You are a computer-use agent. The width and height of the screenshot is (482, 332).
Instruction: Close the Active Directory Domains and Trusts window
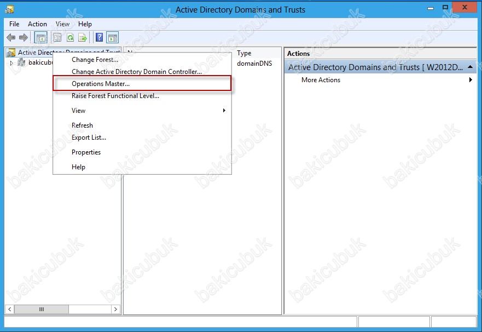pyautogui.click(x=465, y=7)
